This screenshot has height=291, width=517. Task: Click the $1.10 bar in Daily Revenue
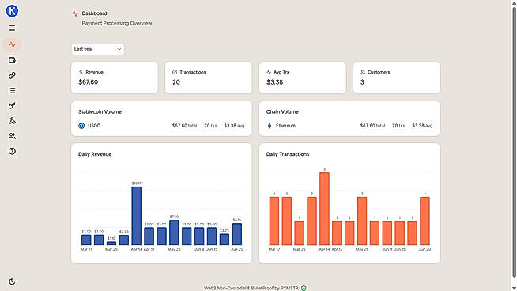click(x=111, y=244)
